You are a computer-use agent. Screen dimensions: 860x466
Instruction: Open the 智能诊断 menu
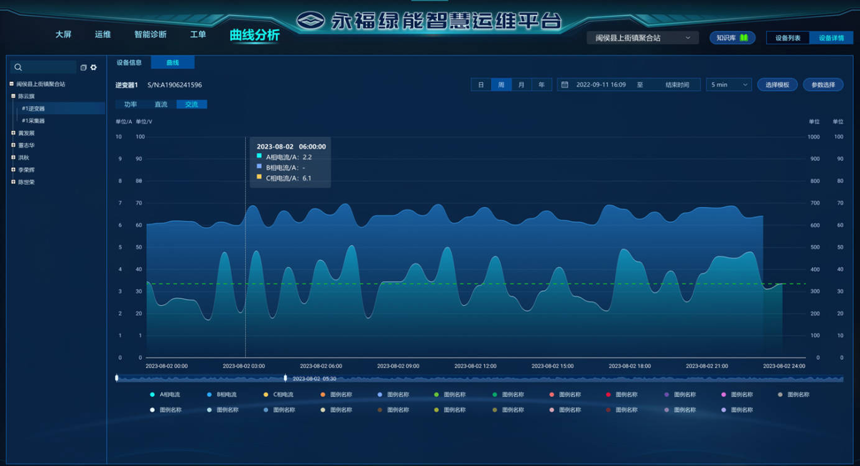coord(150,35)
